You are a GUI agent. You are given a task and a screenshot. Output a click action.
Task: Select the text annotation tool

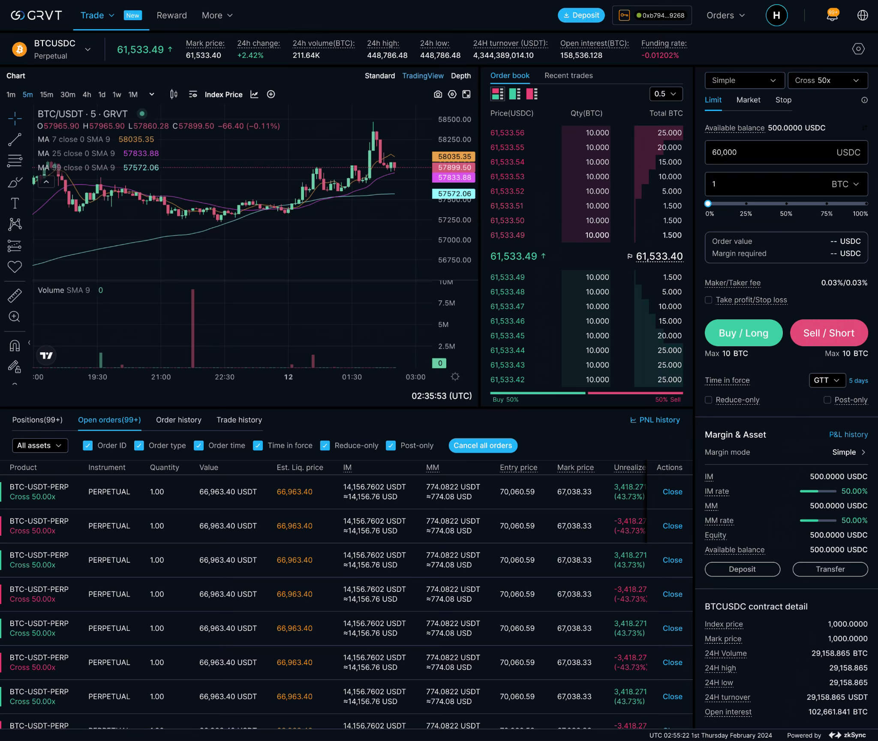[15, 203]
